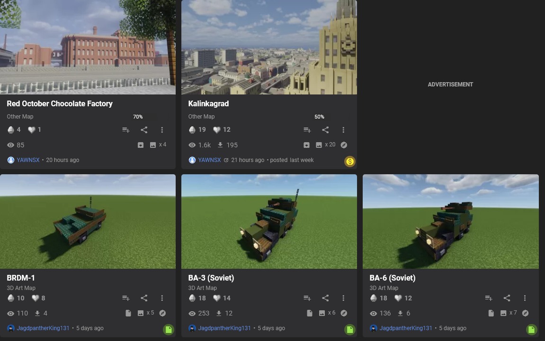Click green file badge on BA-6 card
This screenshot has height=341, width=545.
click(x=531, y=330)
